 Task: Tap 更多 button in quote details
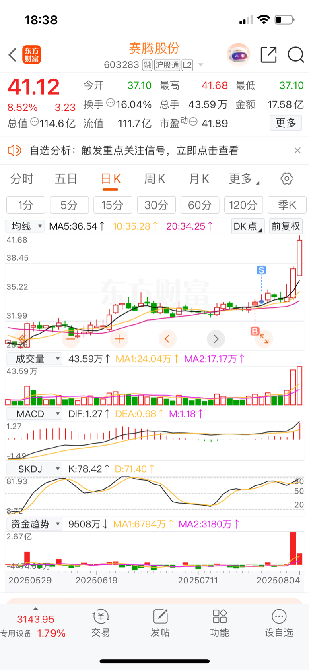coord(286,122)
